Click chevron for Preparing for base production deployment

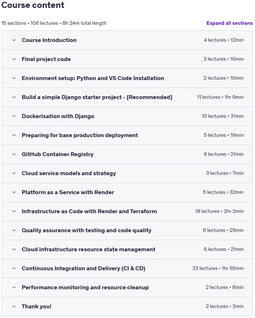pyautogui.click(x=14, y=135)
